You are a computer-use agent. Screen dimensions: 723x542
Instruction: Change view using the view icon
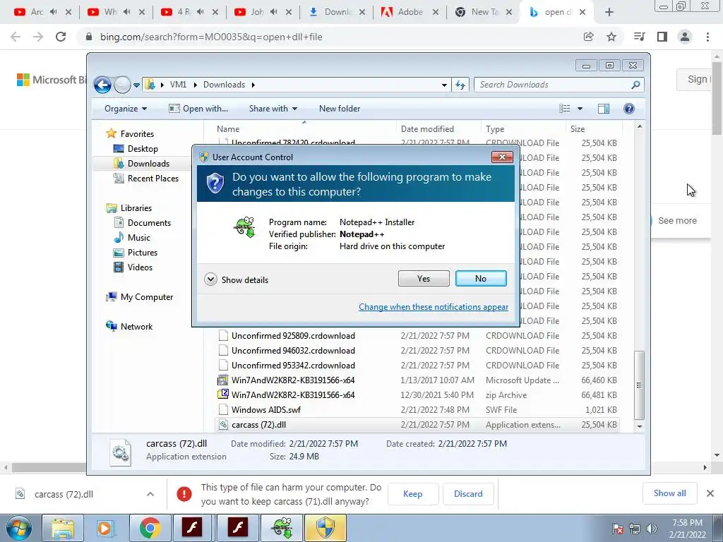[x=565, y=109]
